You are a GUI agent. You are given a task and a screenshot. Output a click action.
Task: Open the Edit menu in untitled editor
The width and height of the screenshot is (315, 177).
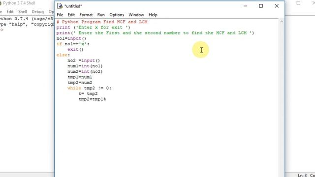point(71,15)
